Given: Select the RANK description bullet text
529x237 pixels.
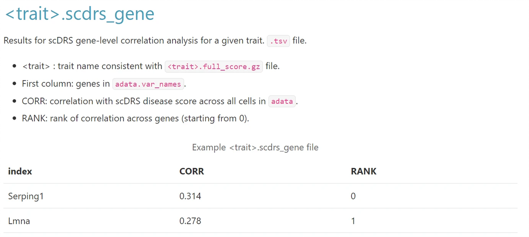Looking at the screenshot, I should coord(135,119).
